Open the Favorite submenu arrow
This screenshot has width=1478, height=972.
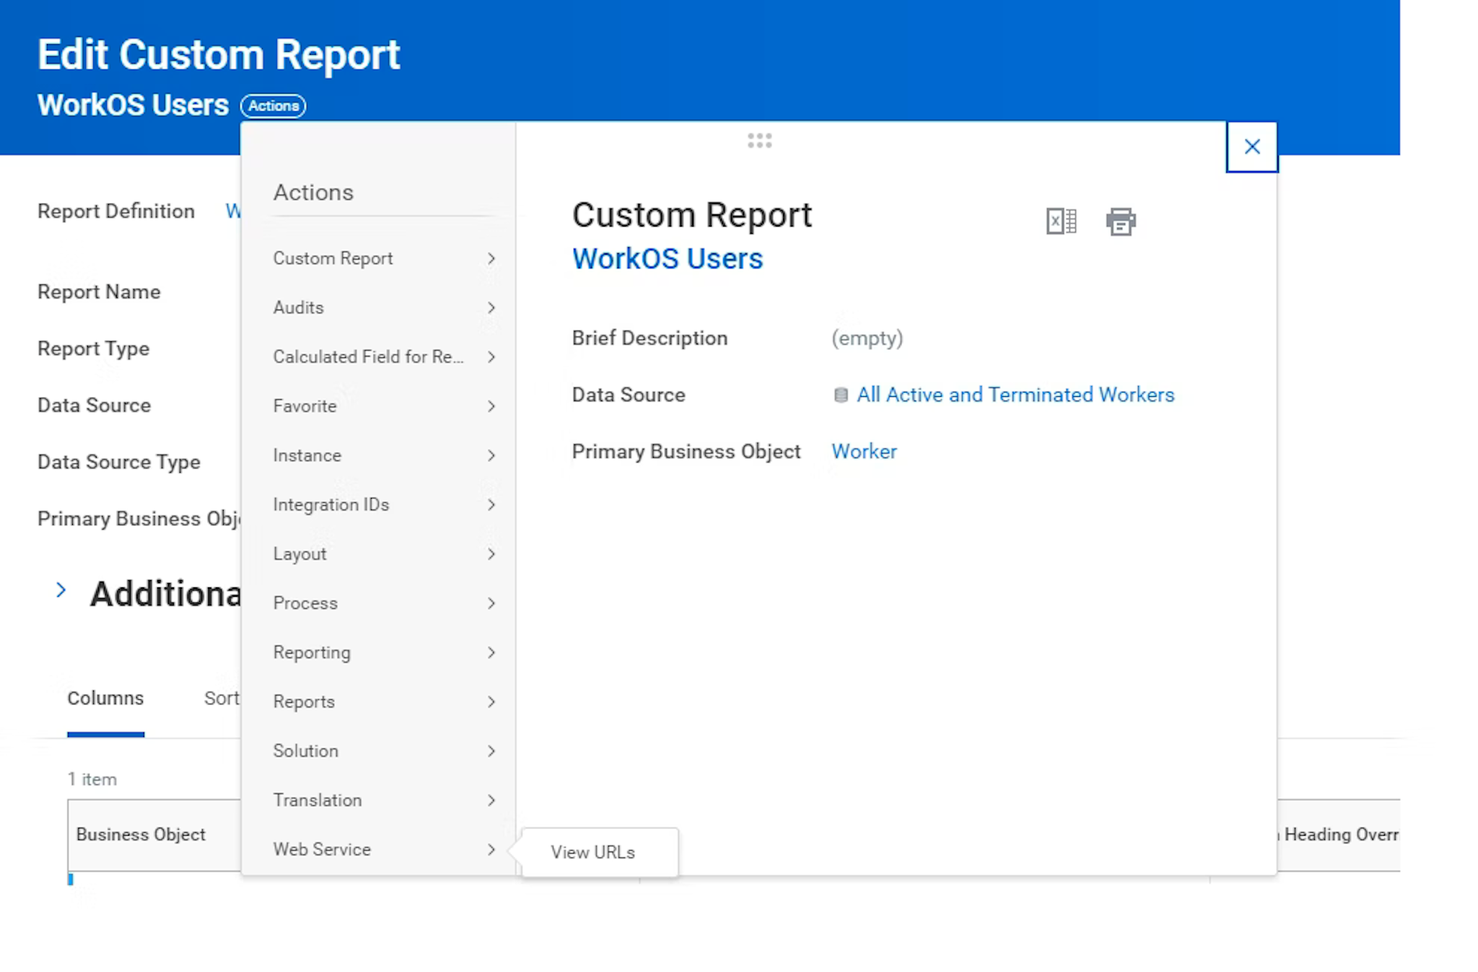491,406
